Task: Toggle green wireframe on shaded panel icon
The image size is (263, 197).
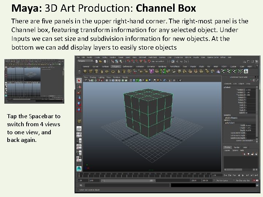Action: pyautogui.click(x=137, y=80)
